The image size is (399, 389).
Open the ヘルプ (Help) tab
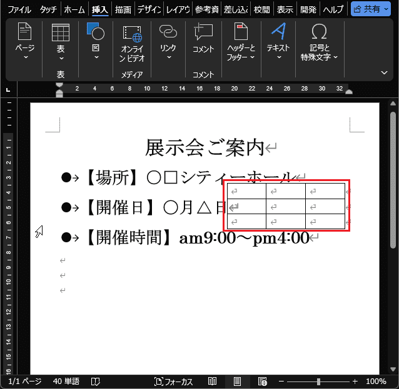333,9
